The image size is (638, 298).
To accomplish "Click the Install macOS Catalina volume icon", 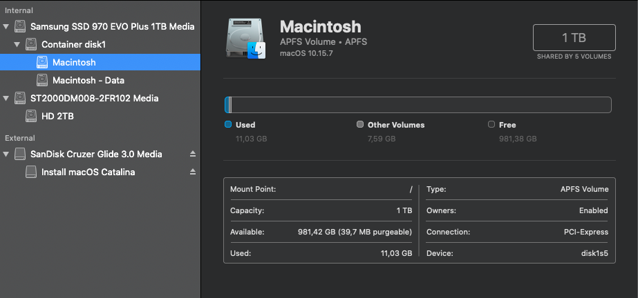I will 31,172.
